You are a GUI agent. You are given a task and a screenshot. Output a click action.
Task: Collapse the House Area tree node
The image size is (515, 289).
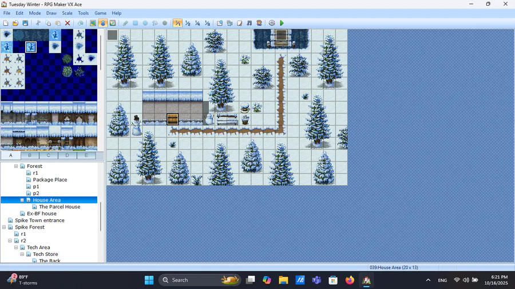22,200
